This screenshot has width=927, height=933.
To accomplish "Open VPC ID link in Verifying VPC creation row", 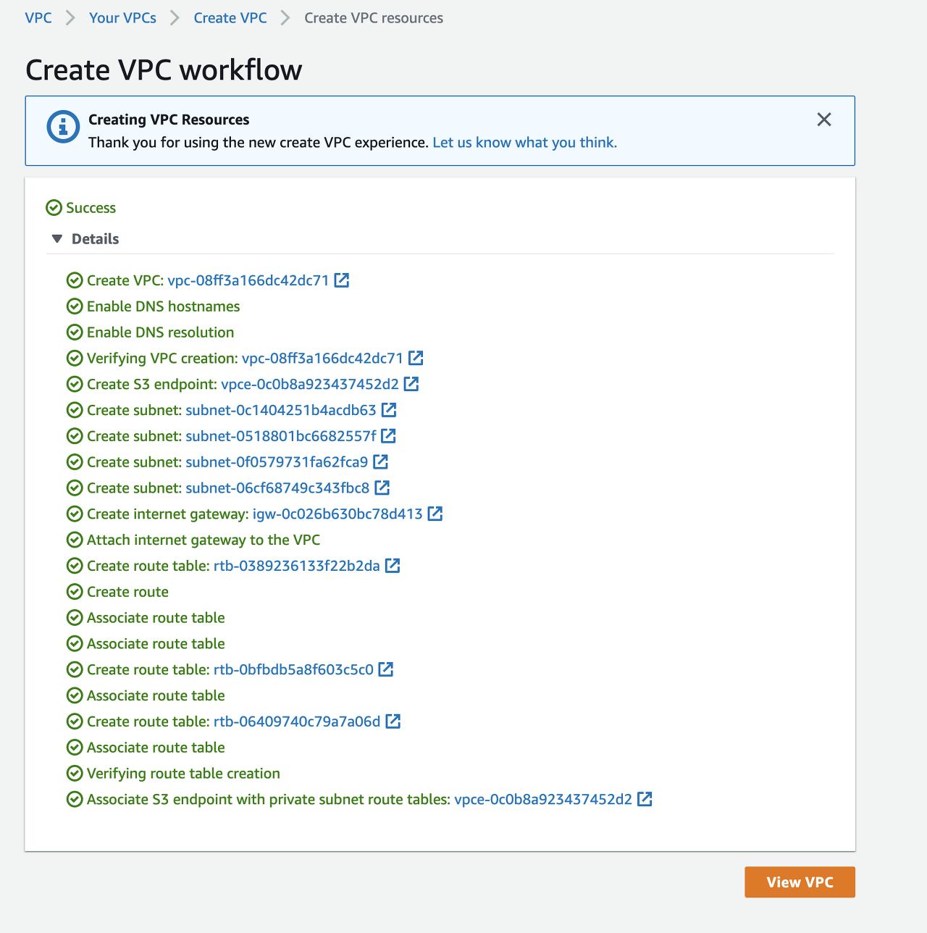I will point(322,358).
